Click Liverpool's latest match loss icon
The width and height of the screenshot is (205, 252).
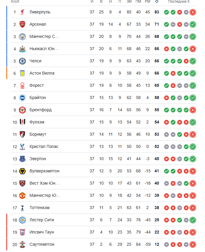tap(193, 12)
